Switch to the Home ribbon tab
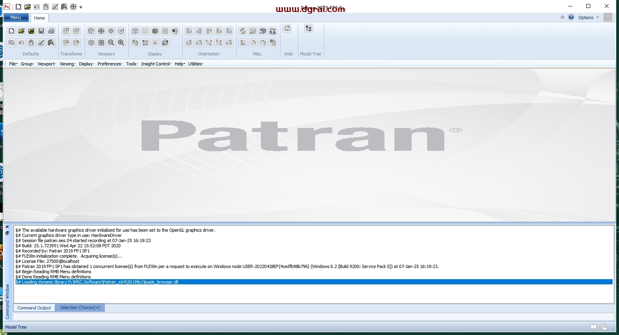This screenshot has height=335, width=619. [39, 18]
